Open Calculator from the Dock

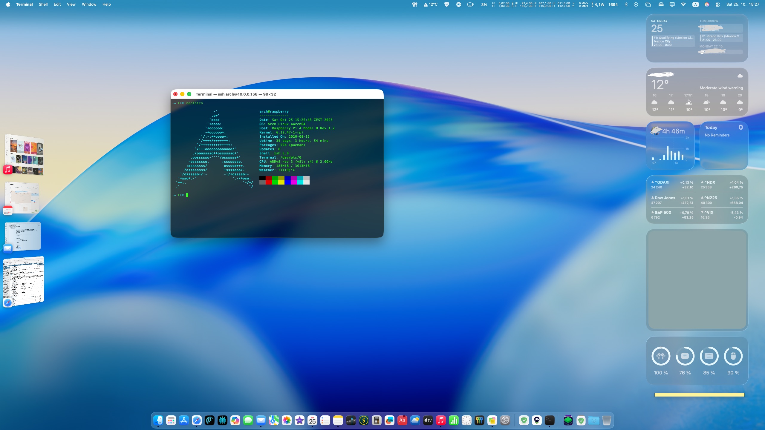click(377, 420)
